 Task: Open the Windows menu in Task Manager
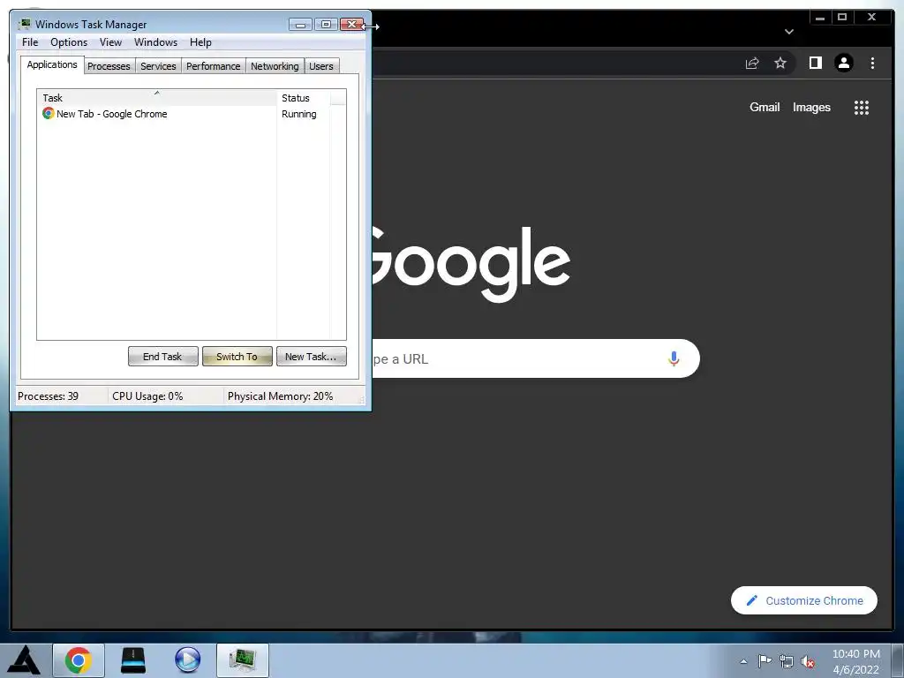tap(155, 42)
